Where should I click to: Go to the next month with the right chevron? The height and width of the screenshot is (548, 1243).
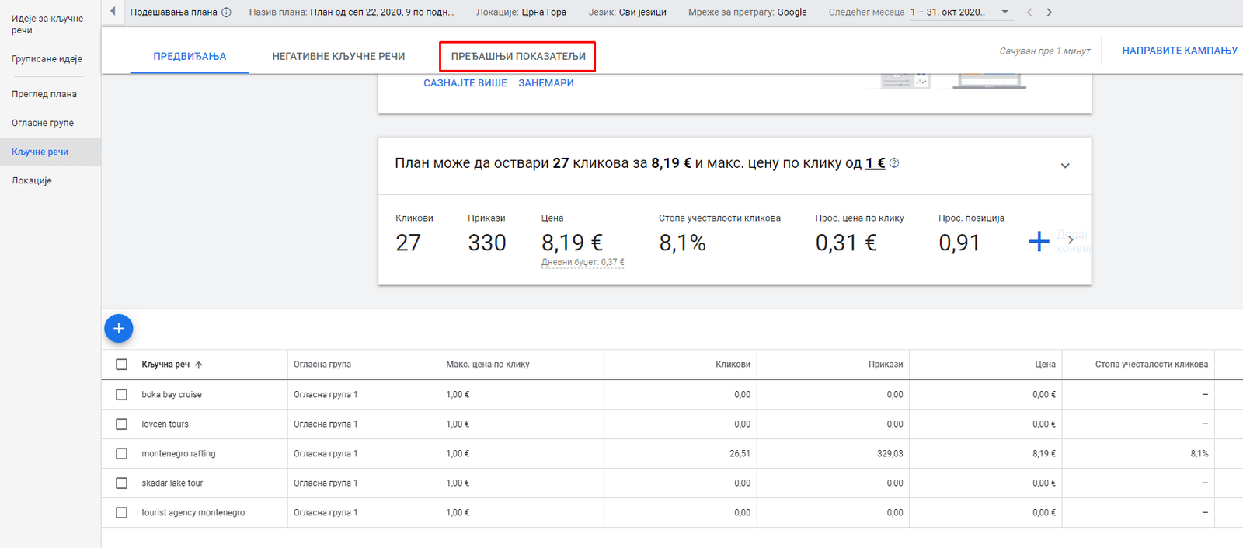[x=1050, y=12]
